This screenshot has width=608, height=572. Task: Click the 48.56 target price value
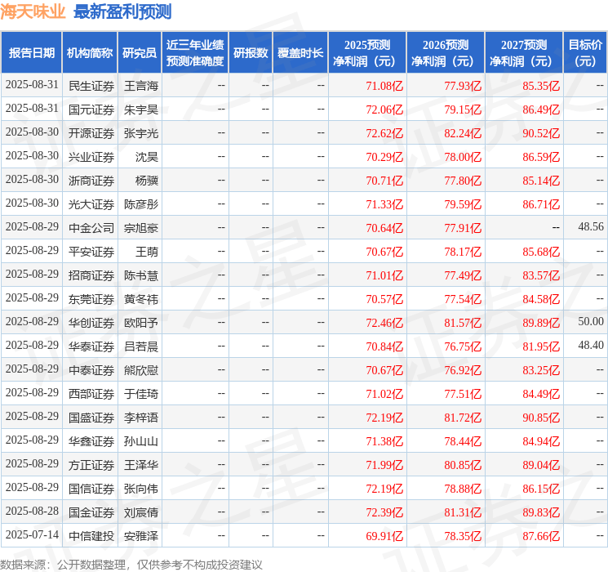pyautogui.click(x=590, y=227)
